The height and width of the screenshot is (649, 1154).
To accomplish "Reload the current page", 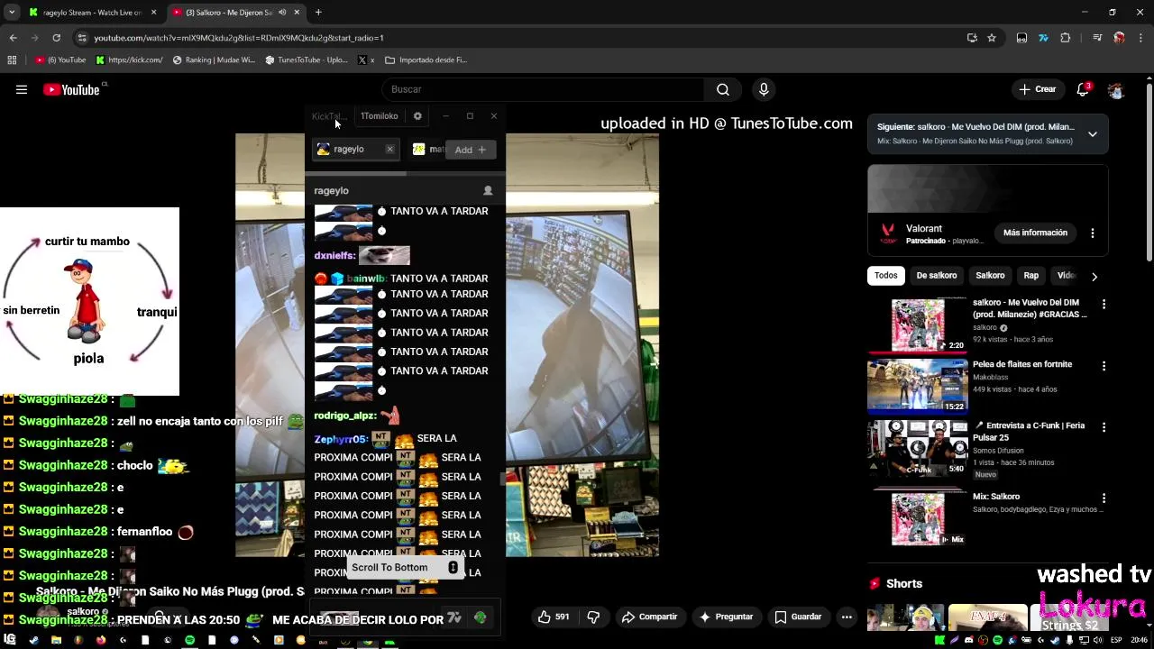I will tap(56, 38).
